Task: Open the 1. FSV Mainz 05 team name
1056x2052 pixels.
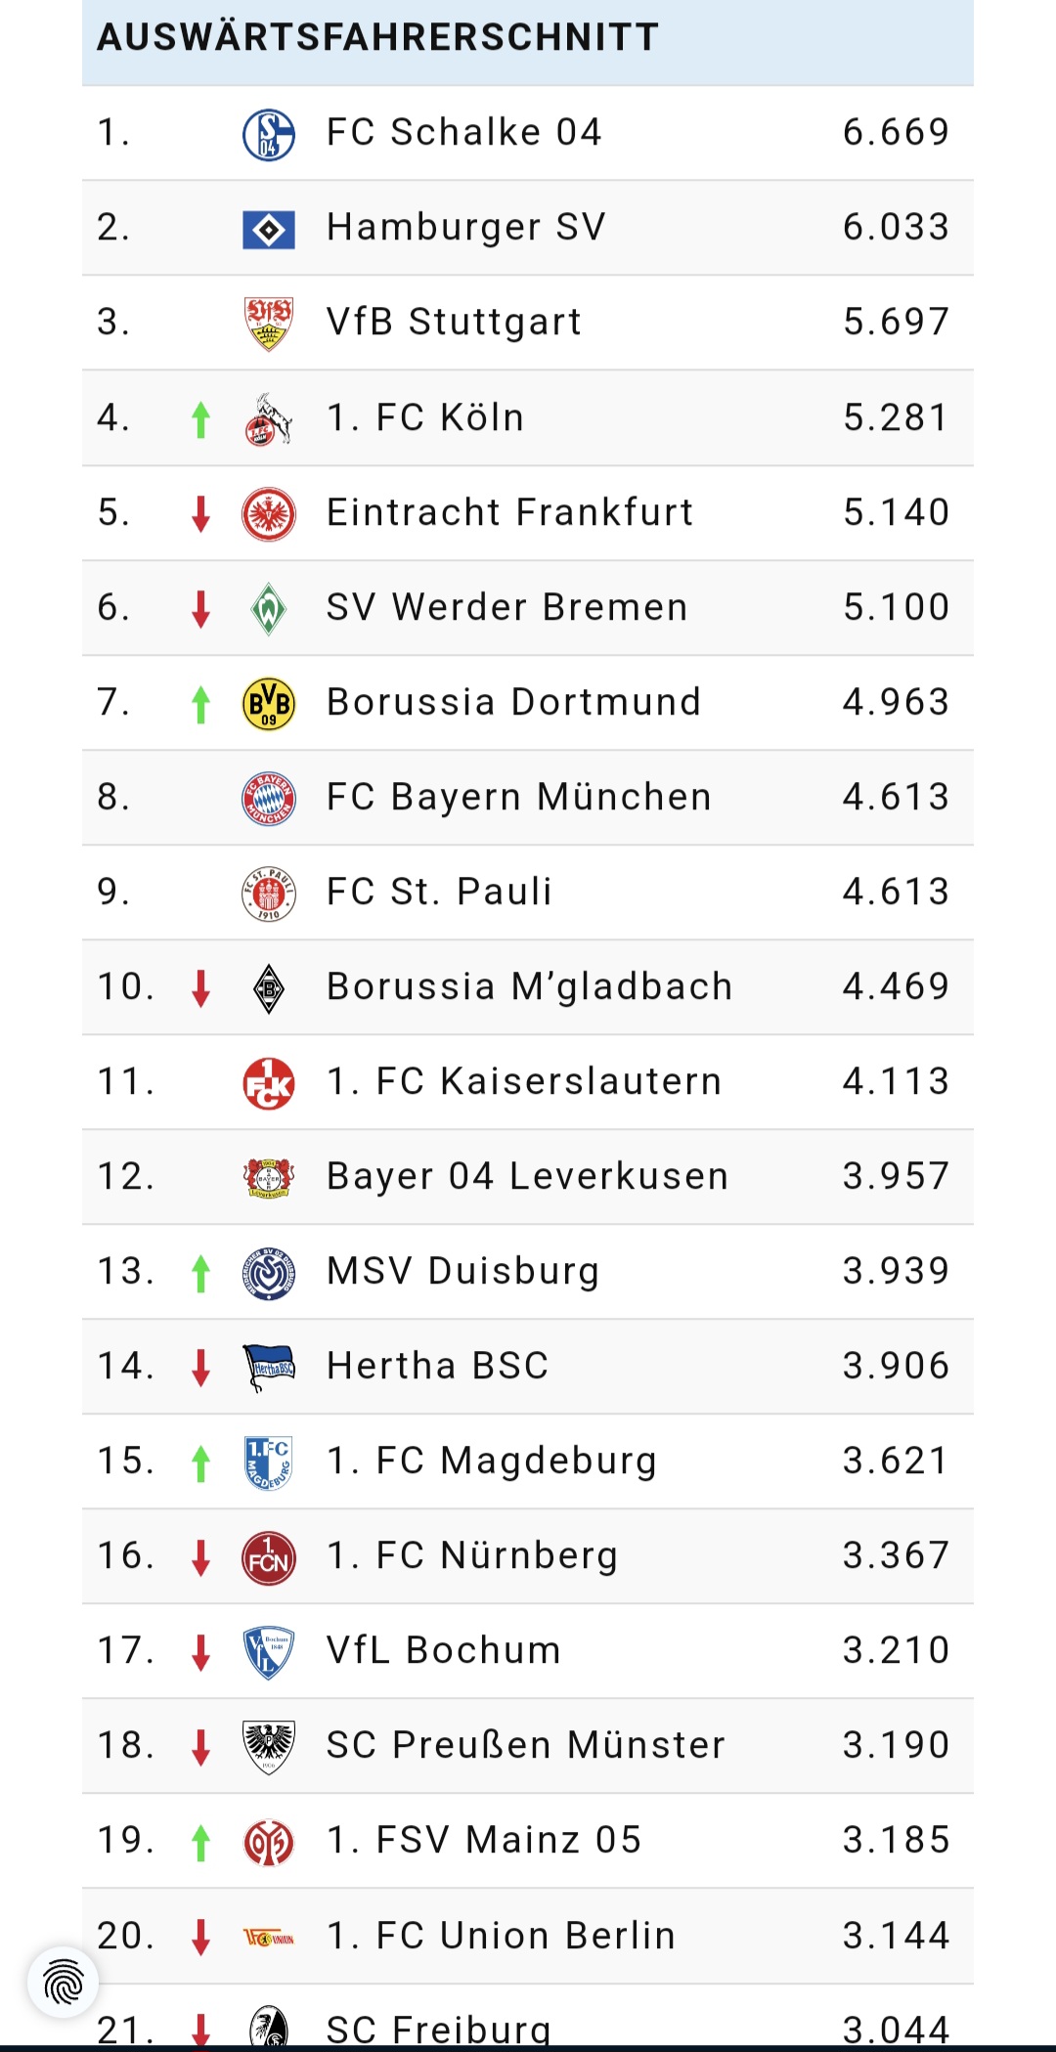Action: 484,1840
